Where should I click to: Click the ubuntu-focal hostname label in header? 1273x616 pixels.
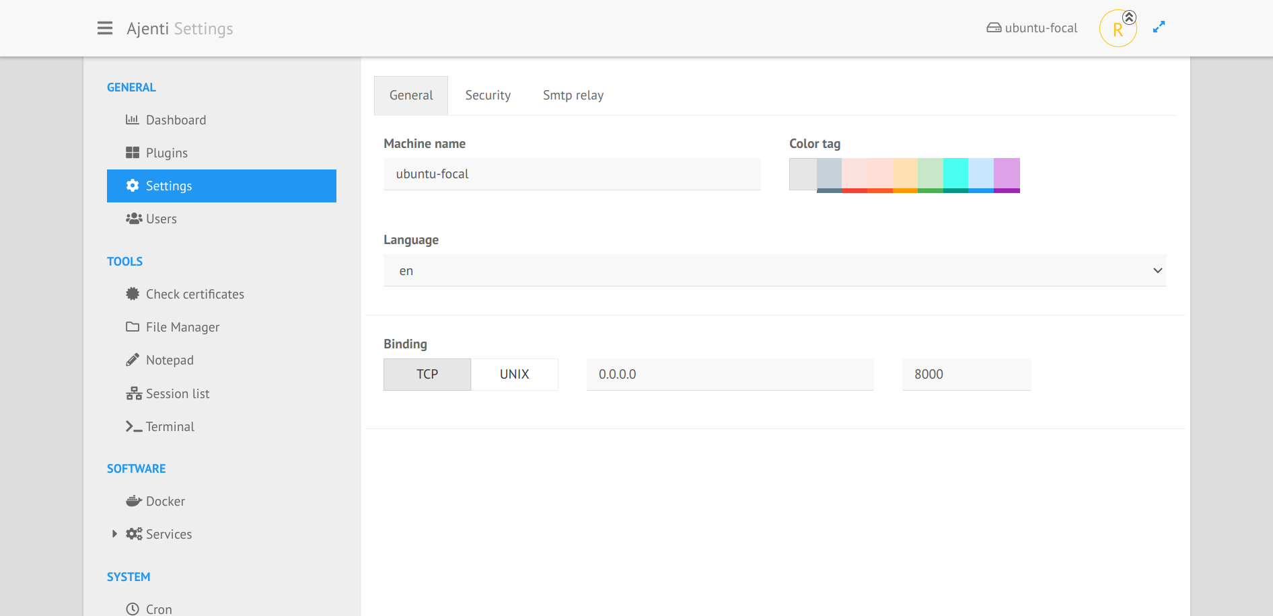pyautogui.click(x=1041, y=28)
